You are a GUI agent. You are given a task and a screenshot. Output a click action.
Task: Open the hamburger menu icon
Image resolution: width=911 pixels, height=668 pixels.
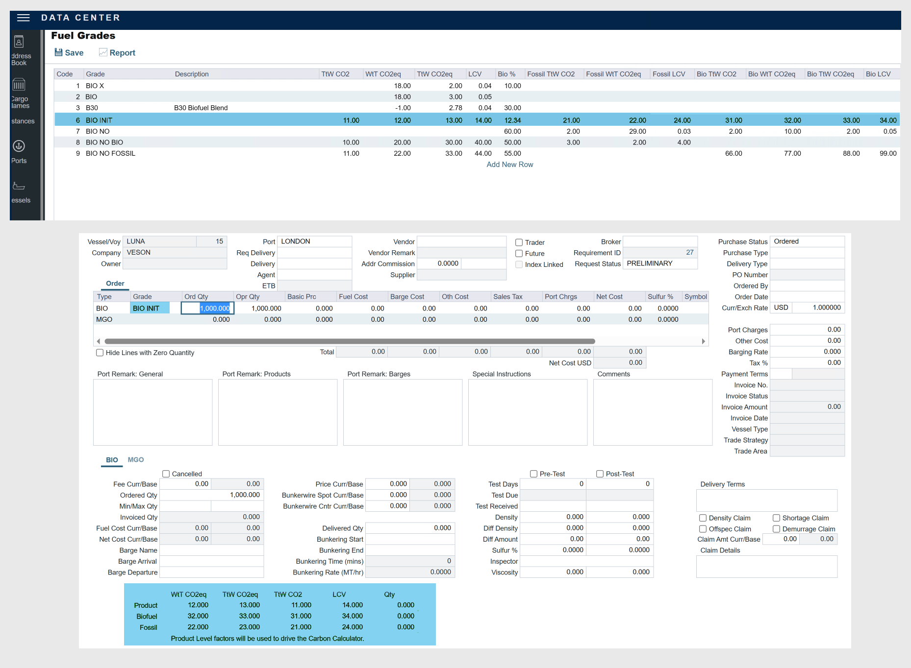click(x=23, y=18)
